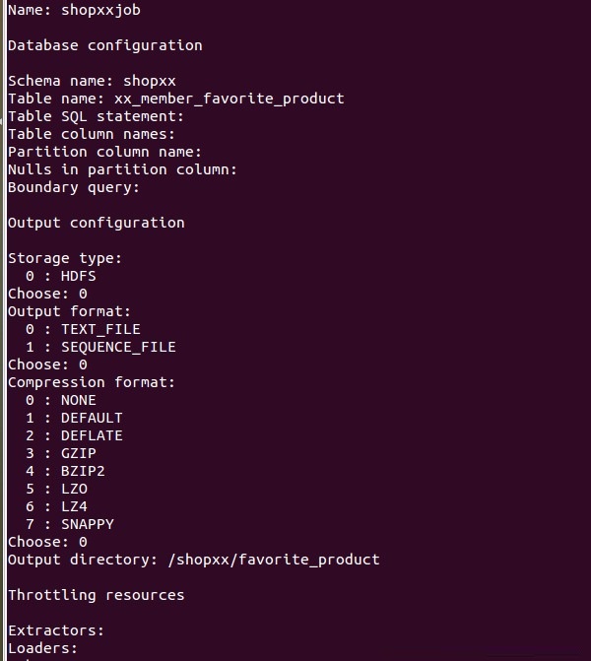The height and width of the screenshot is (661, 591).
Task: Click the LZ4 compression option
Action: tap(56, 506)
